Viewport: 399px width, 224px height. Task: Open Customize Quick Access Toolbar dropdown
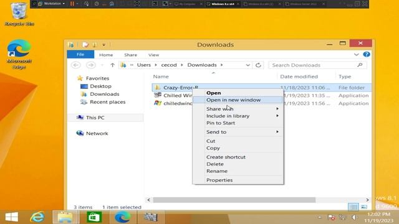104,45
